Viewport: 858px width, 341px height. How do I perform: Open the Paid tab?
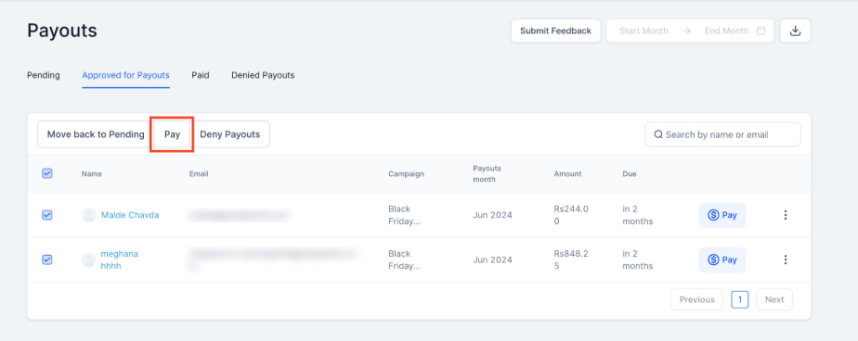(x=201, y=75)
